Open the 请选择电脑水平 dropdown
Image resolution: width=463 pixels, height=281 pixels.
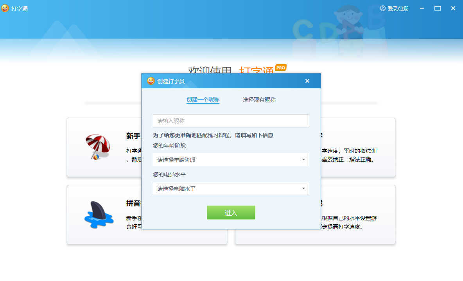231,188
